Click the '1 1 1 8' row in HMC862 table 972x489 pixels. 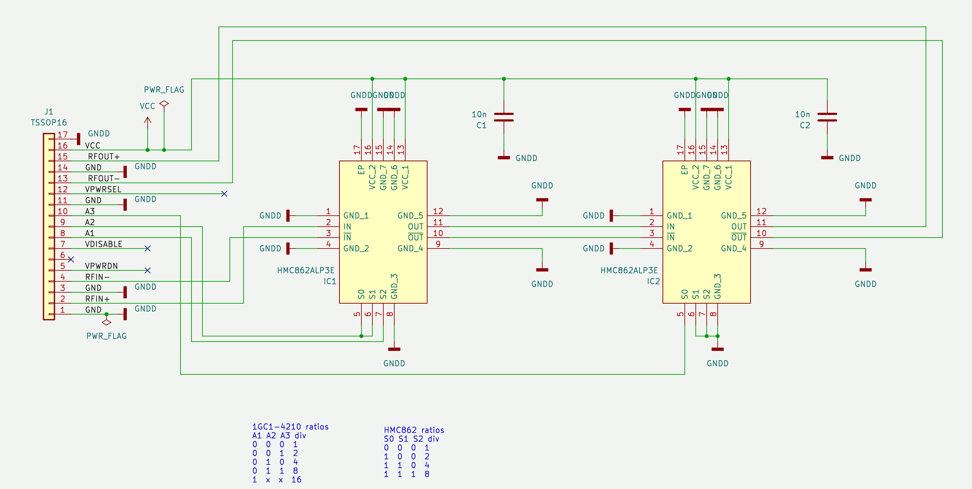pos(407,474)
